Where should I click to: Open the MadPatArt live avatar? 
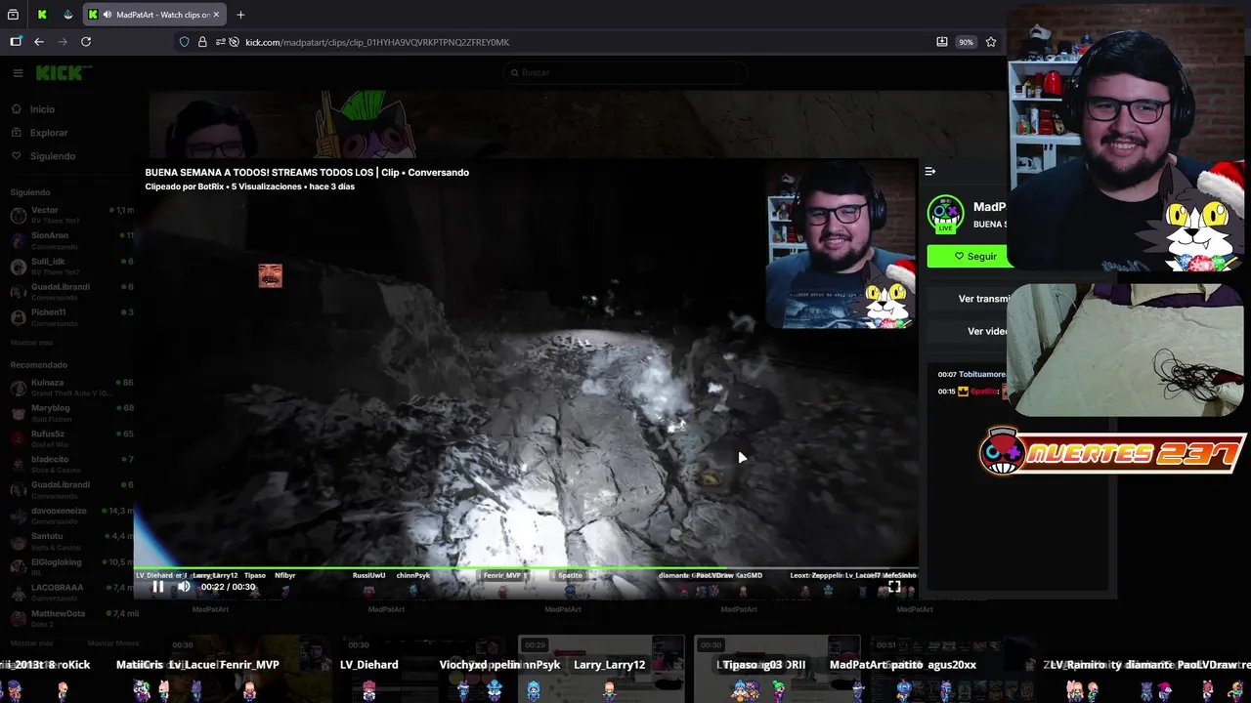[945, 214]
